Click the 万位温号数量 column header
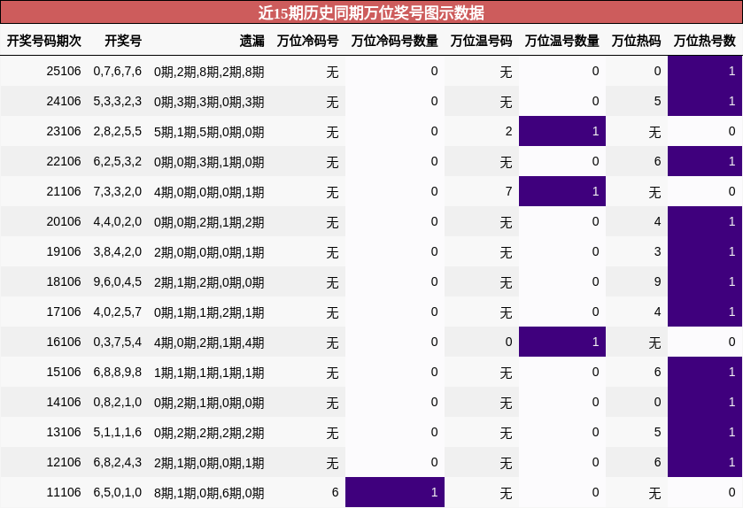The image size is (743, 508). click(x=562, y=41)
